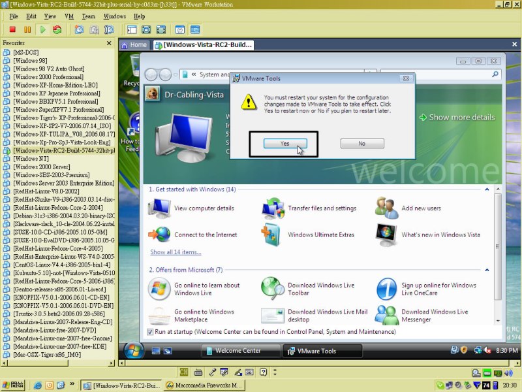Click the Show all 14 items link
The image size is (522, 392).
[176, 252]
